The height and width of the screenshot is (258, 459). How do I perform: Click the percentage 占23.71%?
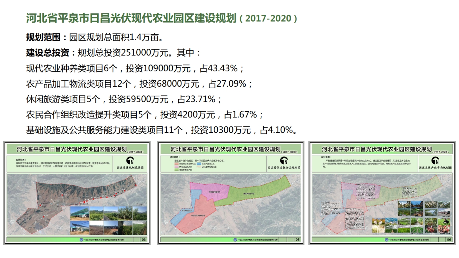pos(197,99)
